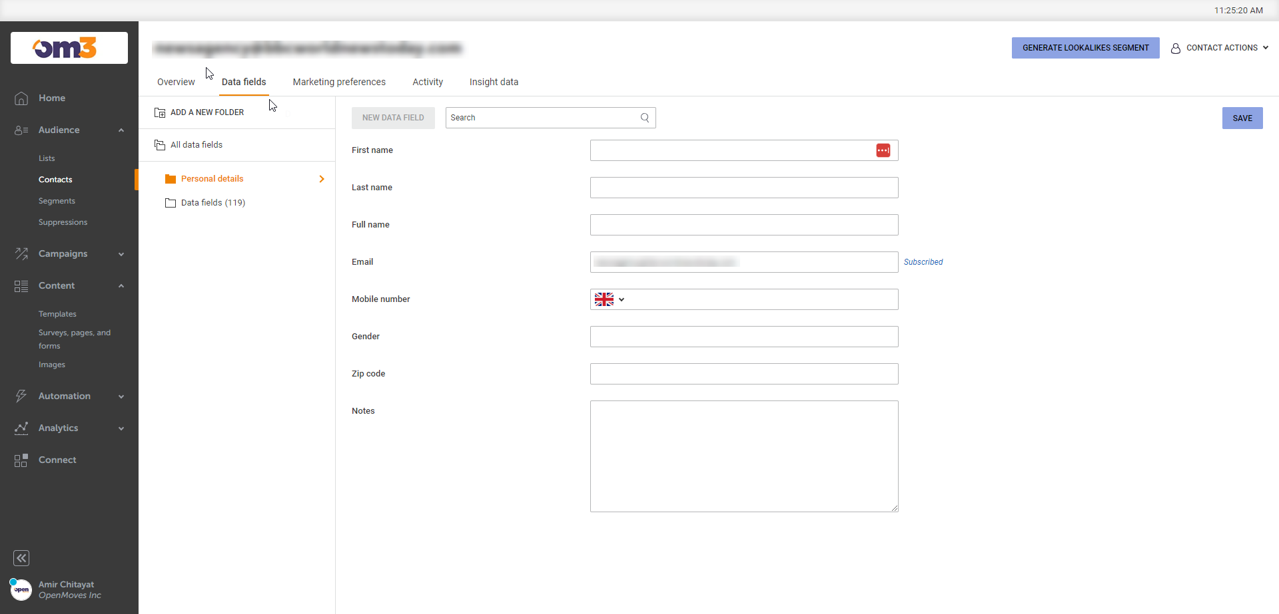The width and height of the screenshot is (1279, 614).
Task: Click Generate Lookalikes Segment button
Action: 1085,48
